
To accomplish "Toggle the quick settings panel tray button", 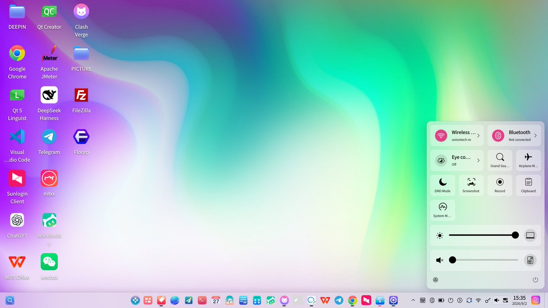I will (506, 300).
